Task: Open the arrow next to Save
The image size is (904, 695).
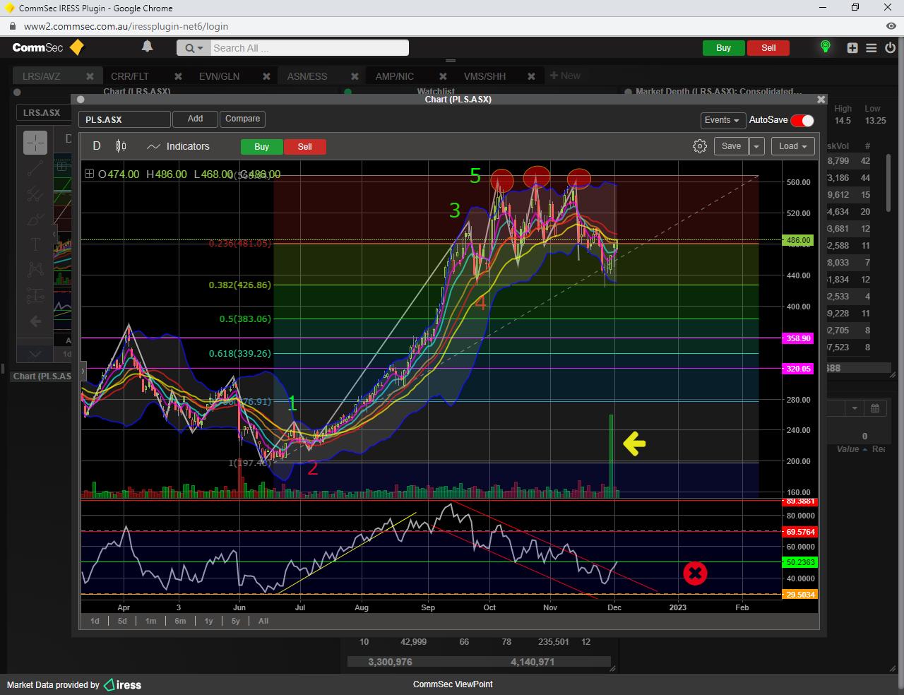Action: (x=756, y=146)
